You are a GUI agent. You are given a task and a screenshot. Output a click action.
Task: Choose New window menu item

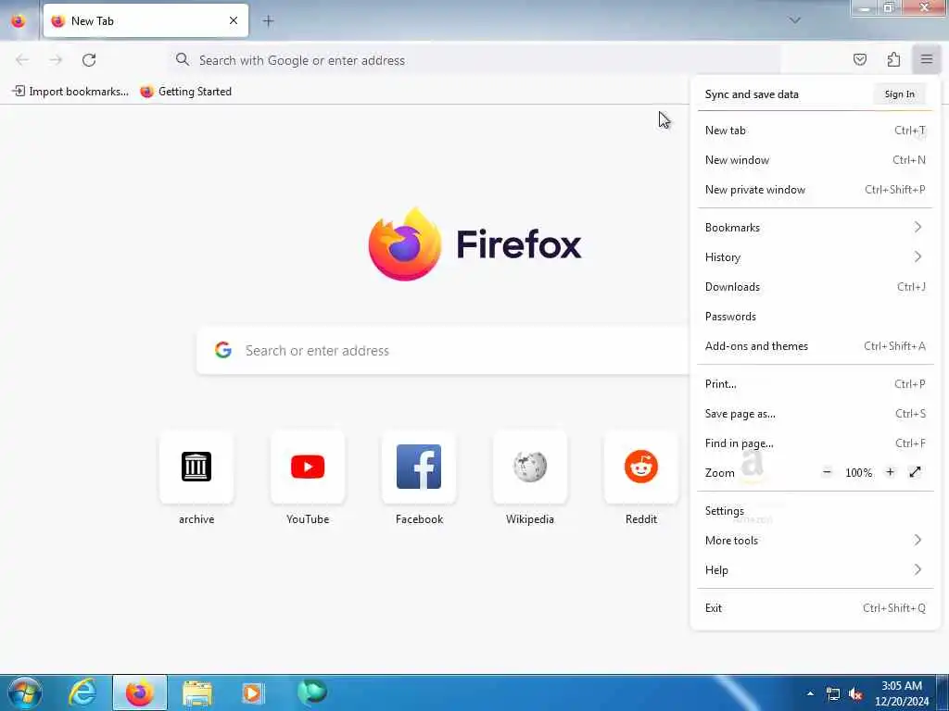click(815, 159)
